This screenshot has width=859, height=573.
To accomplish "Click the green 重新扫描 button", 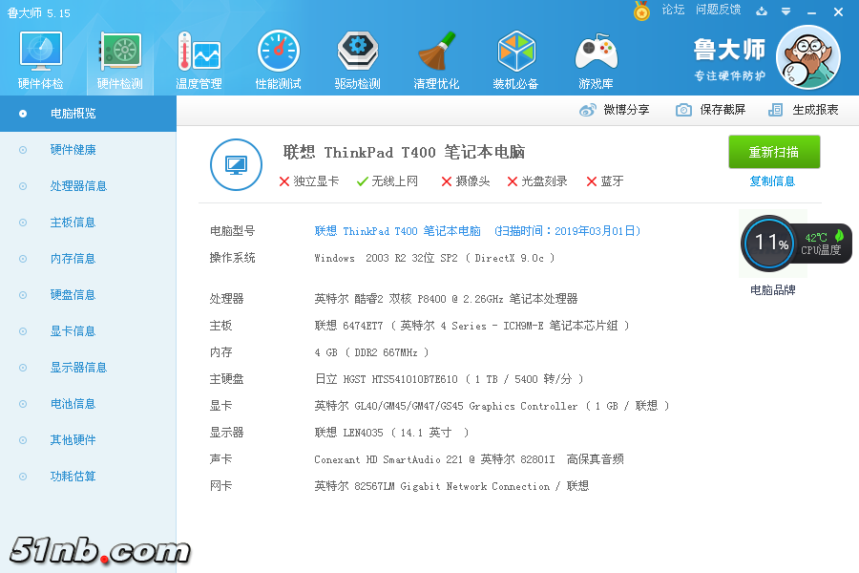I will pos(774,152).
